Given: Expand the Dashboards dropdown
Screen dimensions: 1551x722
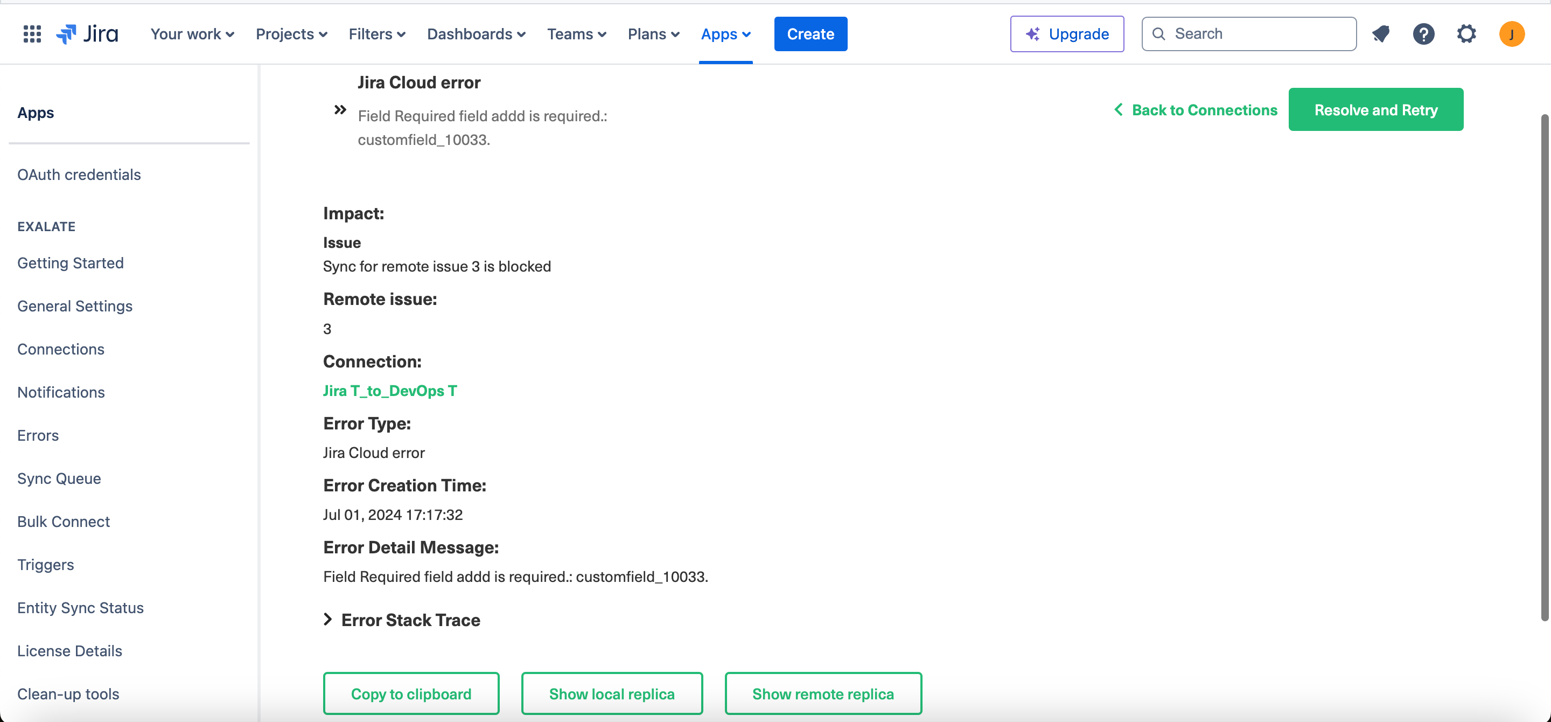Looking at the screenshot, I should pyautogui.click(x=476, y=34).
